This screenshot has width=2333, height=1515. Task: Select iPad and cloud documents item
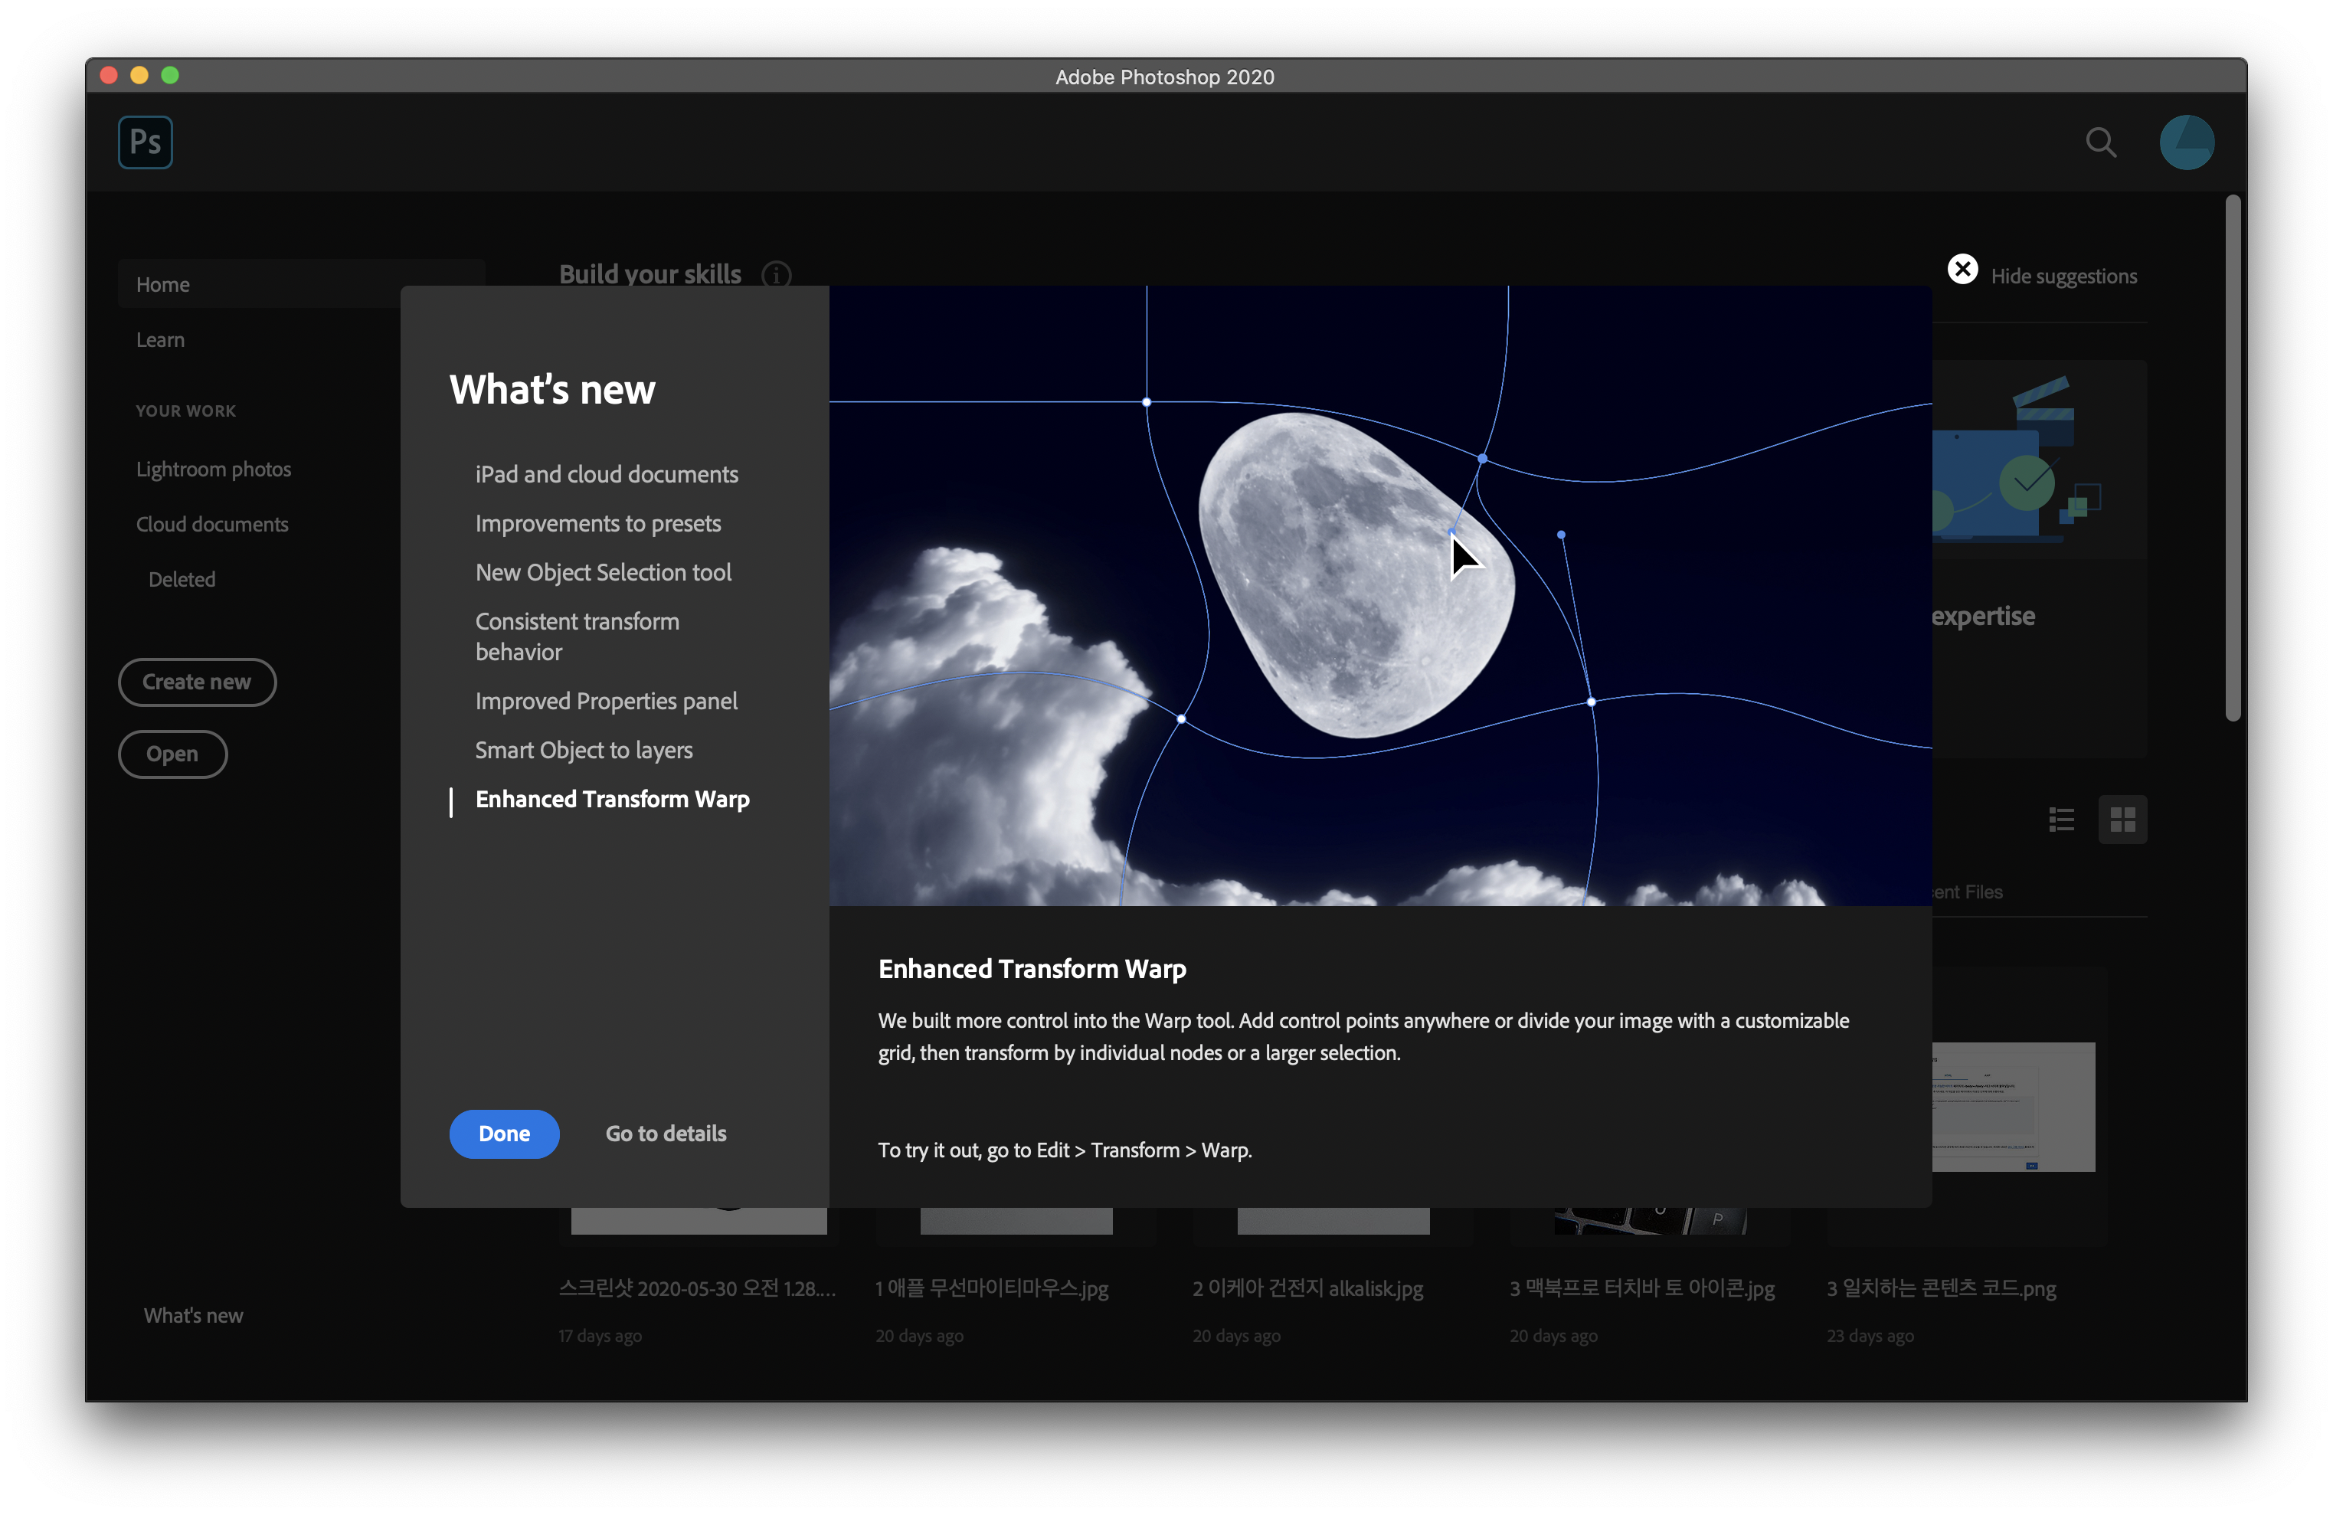(x=606, y=474)
